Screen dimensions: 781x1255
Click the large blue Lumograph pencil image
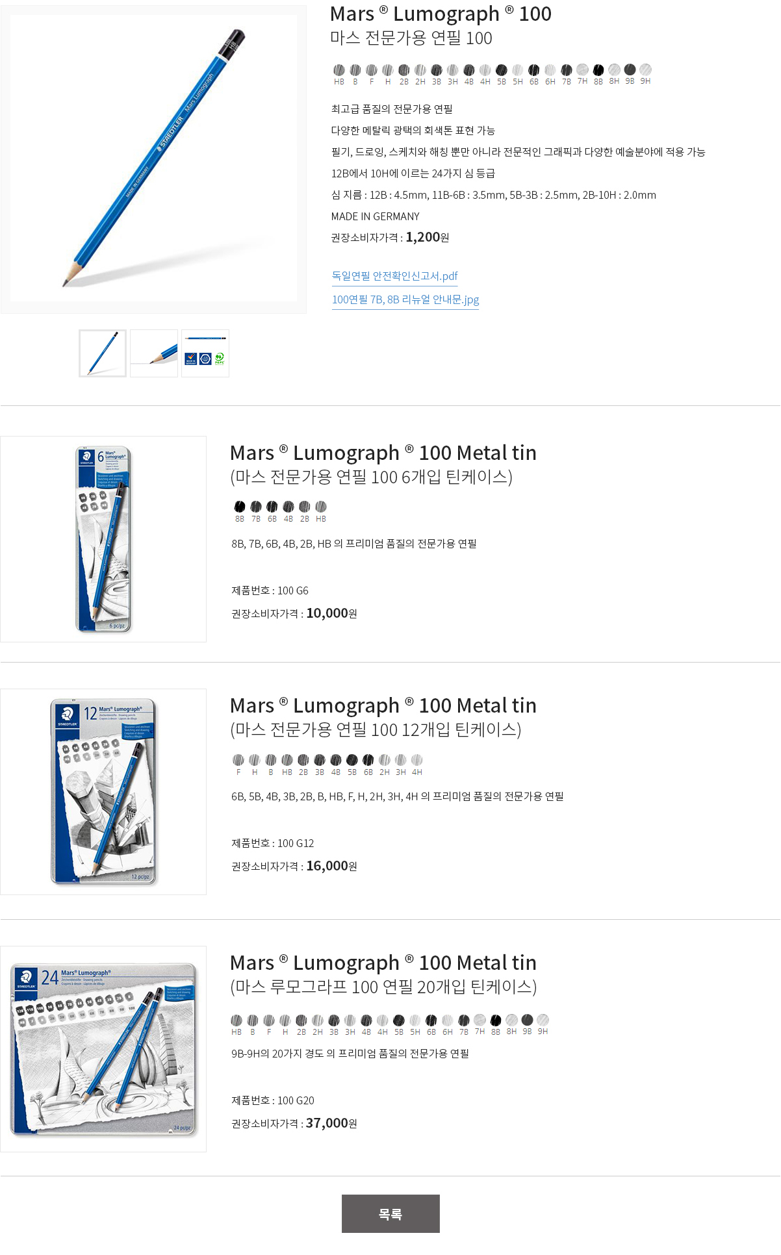[153, 159]
